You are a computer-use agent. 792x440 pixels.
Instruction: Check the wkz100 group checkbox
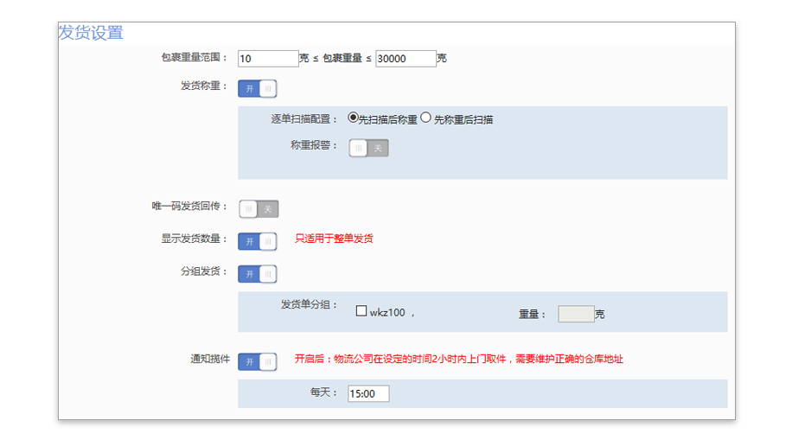point(361,311)
